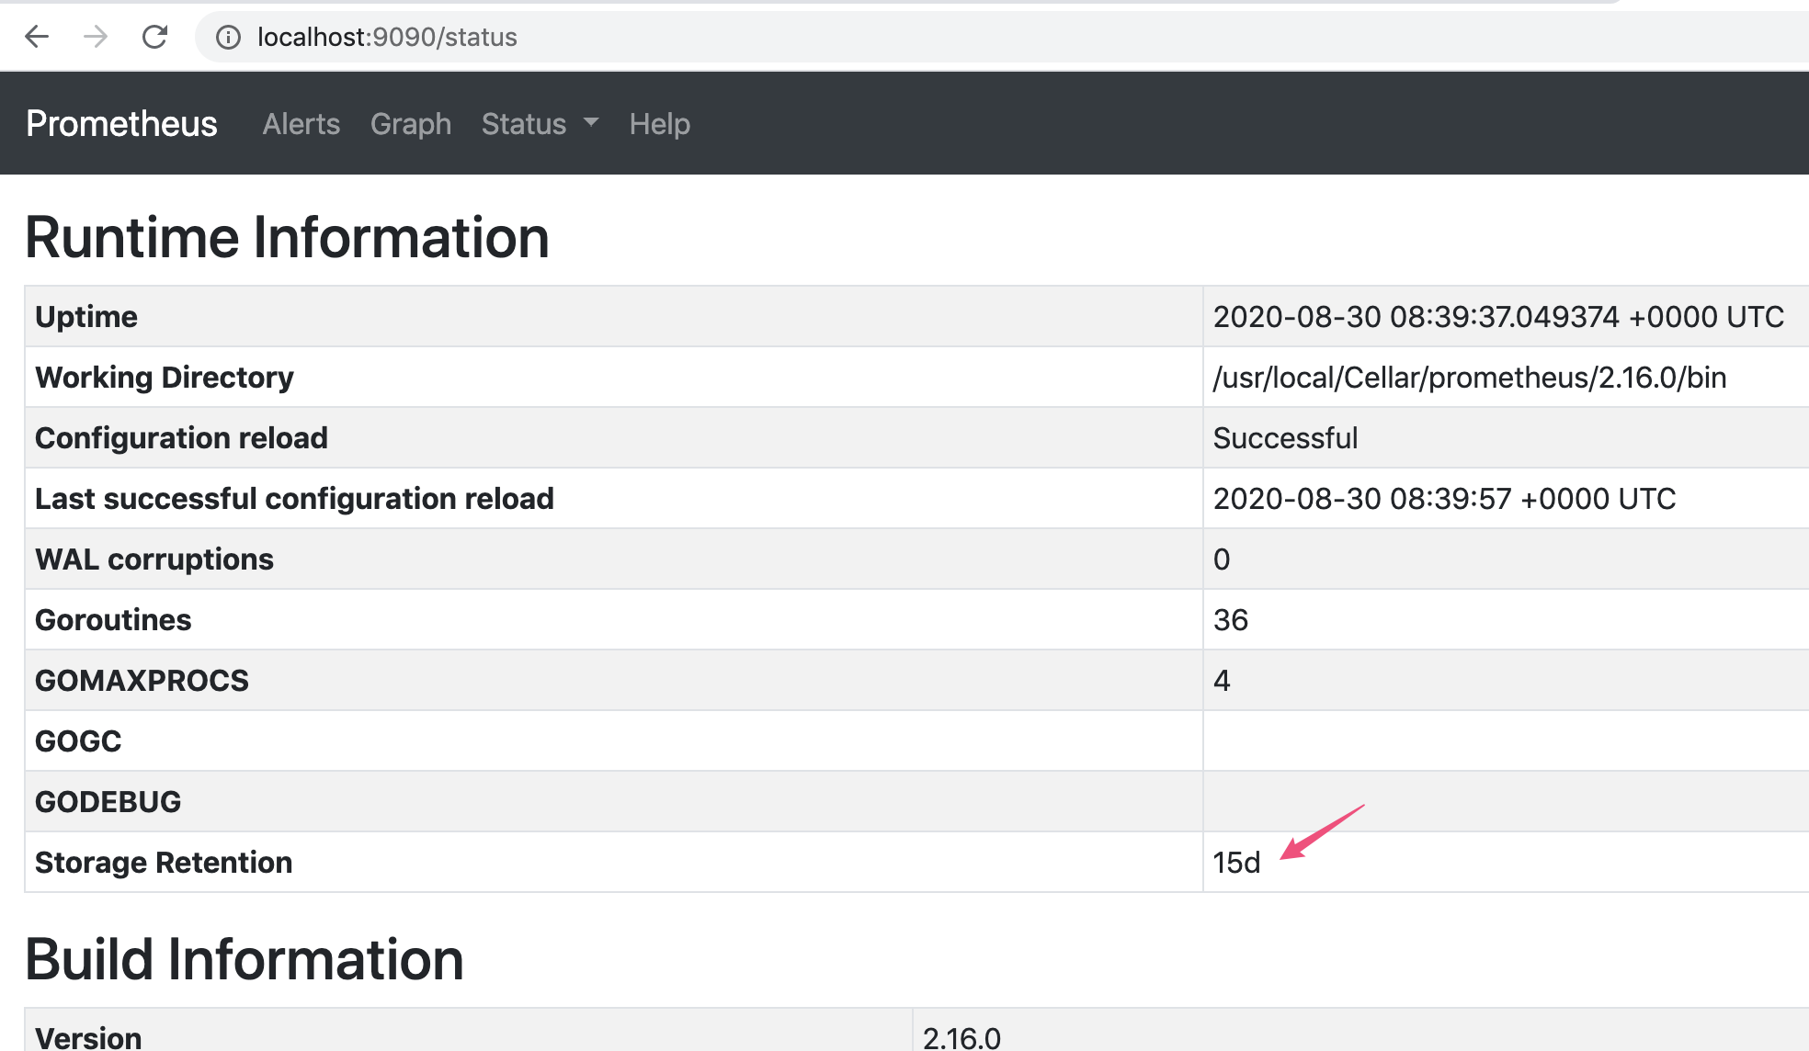Viewport: 1809px width, 1051px height.
Task: Select the Build Information heading
Action: point(245,959)
